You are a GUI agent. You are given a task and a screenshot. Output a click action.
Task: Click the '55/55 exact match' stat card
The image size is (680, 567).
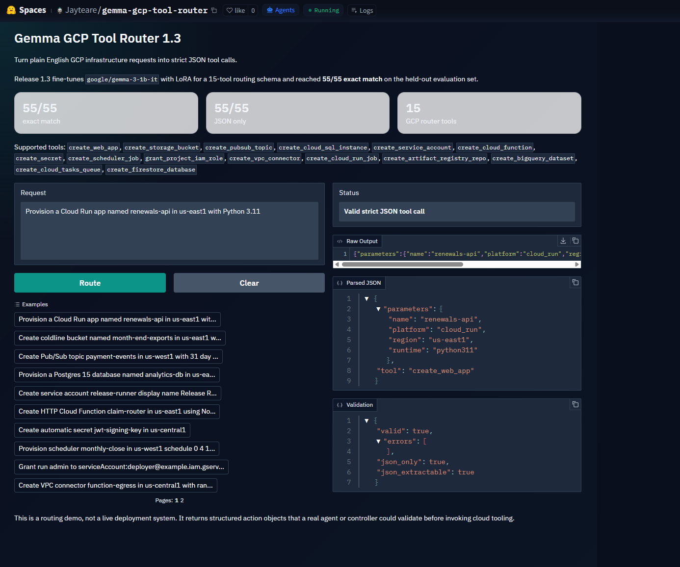(x=106, y=113)
